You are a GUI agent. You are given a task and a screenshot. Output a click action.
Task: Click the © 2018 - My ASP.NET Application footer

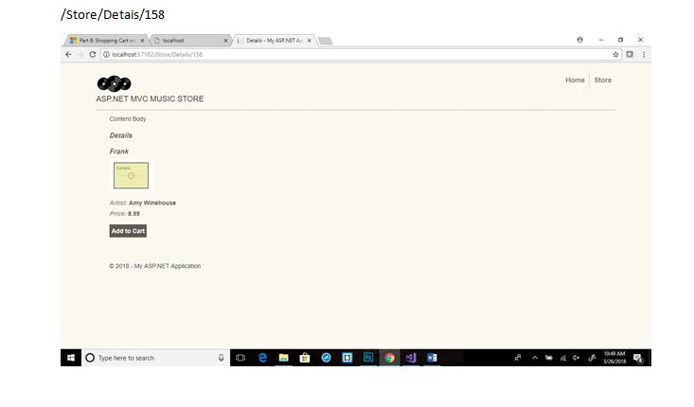click(x=155, y=266)
